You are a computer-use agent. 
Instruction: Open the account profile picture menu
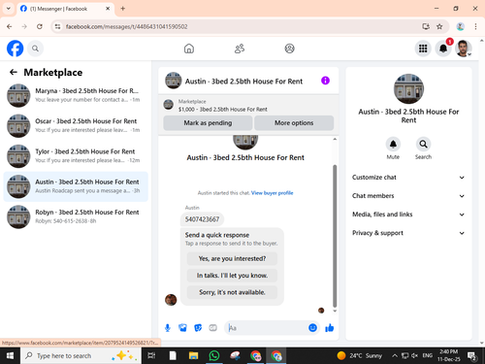click(x=464, y=49)
